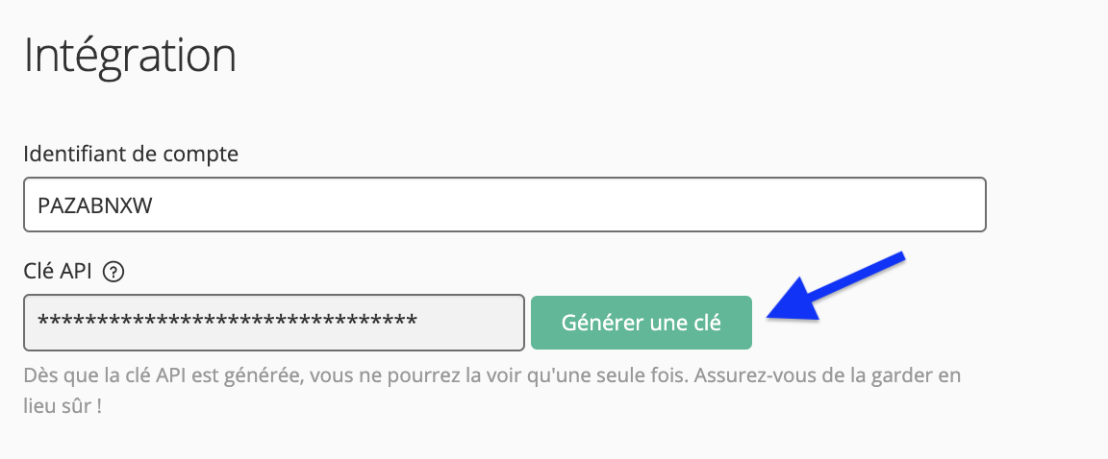The image size is (1108, 459).
Task: Generate a new API key
Action: (x=641, y=323)
